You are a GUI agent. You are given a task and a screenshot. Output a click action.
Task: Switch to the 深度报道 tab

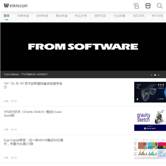pyautogui.click(x=23, y=16)
